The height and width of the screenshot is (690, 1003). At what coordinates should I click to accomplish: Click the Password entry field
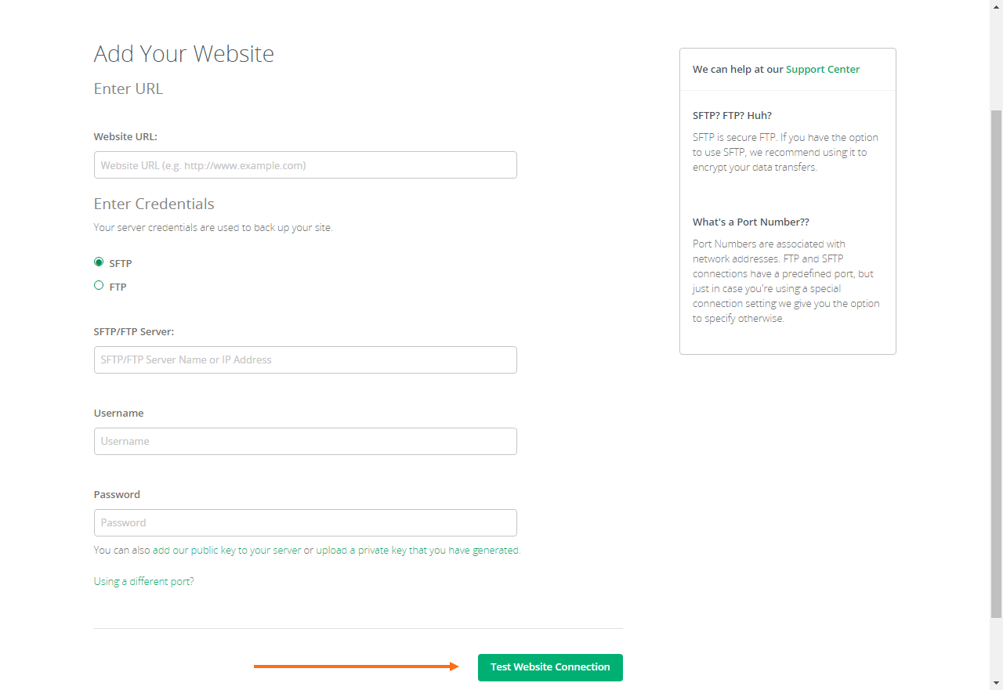[305, 523]
